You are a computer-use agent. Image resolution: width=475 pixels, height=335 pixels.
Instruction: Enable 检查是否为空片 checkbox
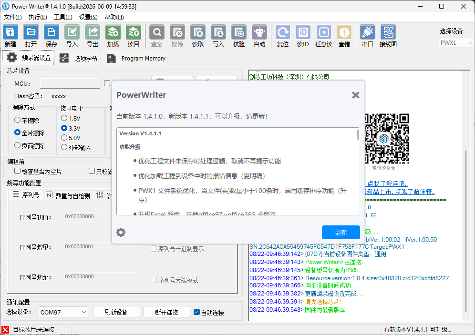38,171
